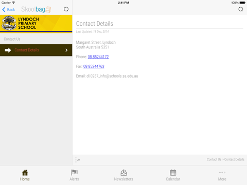Open the Alerts tab
The image size is (247, 185).
pos(74,175)
